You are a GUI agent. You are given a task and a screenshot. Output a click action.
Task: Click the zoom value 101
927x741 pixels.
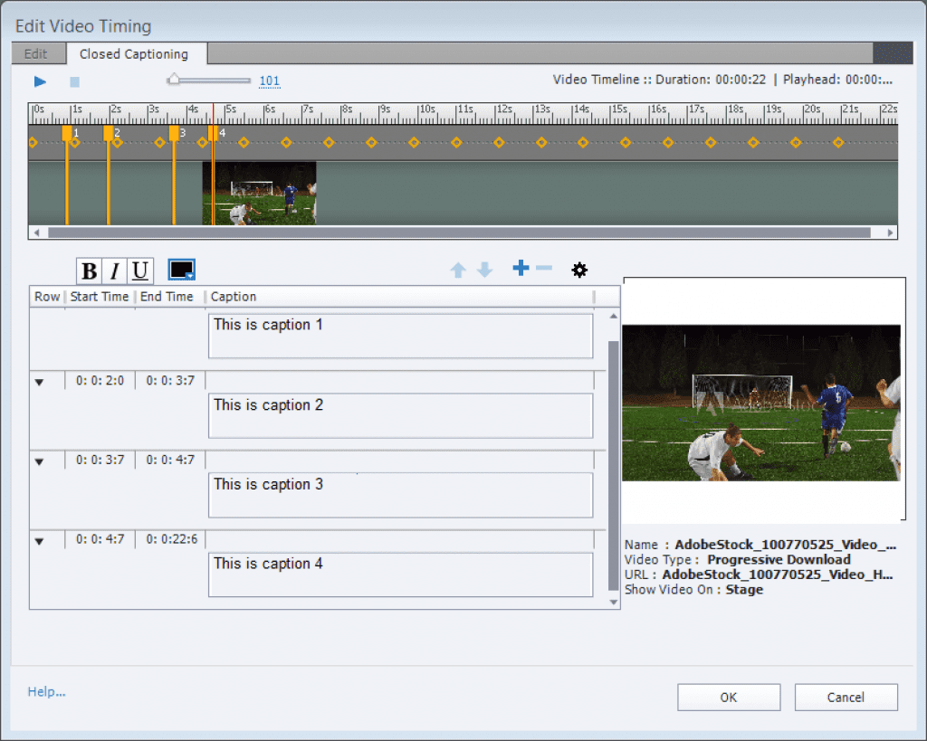click(x=270, y=81)
